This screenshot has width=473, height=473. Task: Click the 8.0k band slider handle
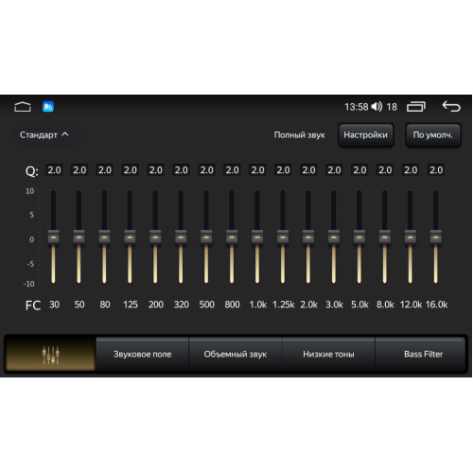click(385, 237)
